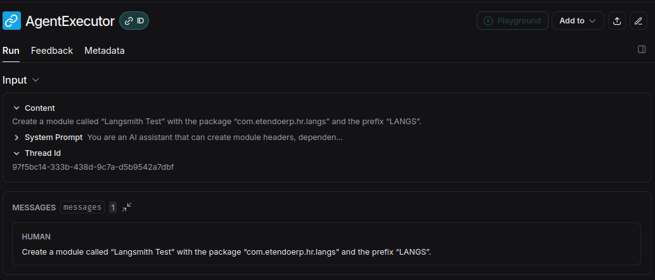Open run in Playground

click(x=512, y=21)
